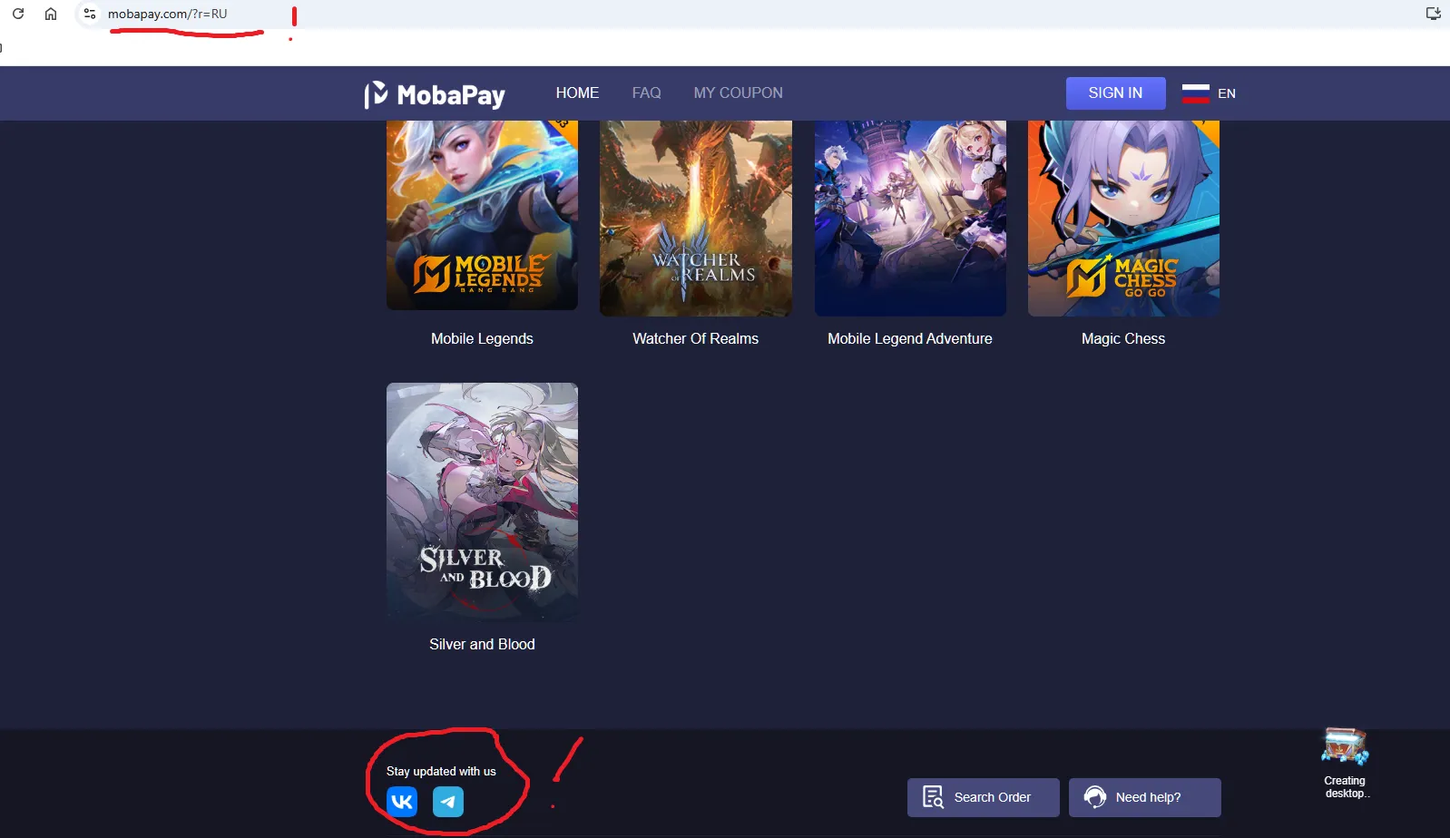Open the Russian flag region selector
Viewport: 1450px width, 838px height.
point(1195,93)
